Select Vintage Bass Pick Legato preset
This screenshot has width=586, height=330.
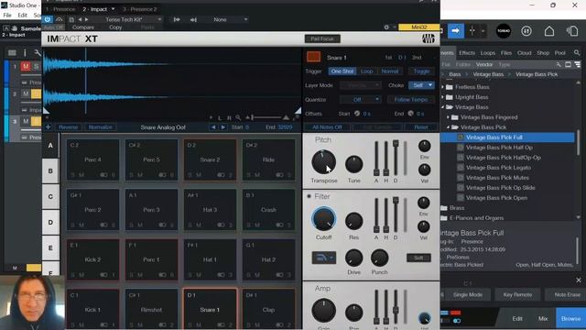point(498,168)
